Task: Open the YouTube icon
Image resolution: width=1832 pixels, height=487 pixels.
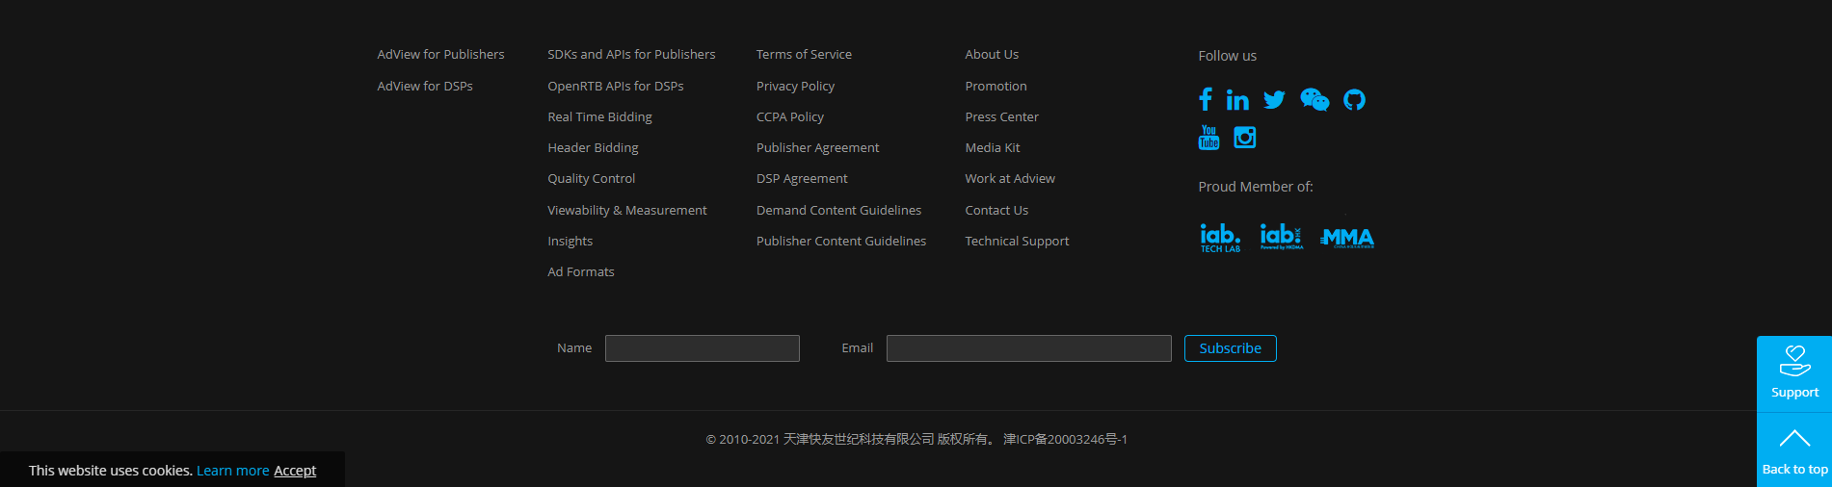Action: click(x=1208, y=138)
